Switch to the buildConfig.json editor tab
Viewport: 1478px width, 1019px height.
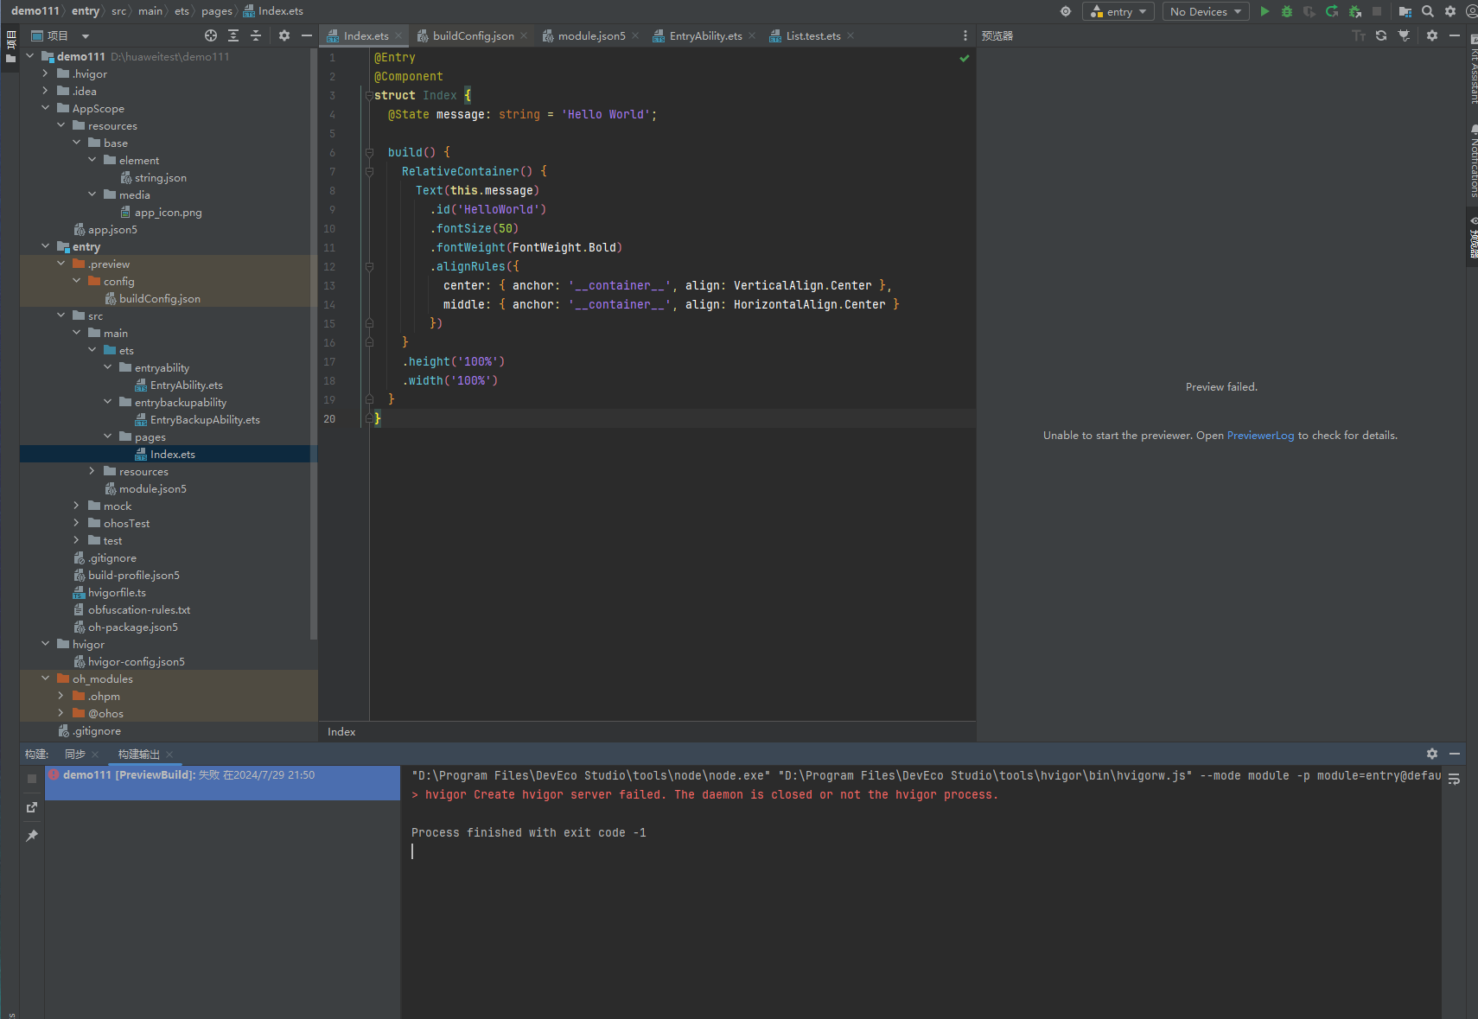pos(473,35)
